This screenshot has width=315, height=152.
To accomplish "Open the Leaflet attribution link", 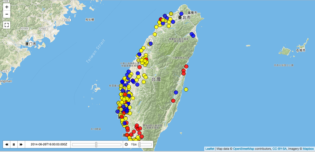I will [x=209, y=149].
